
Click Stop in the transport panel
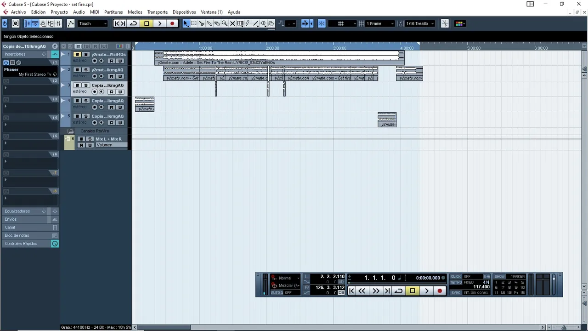[x=413, y=291]
